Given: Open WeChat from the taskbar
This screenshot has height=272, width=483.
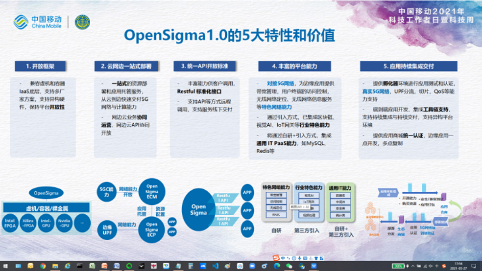Looking at the screenshot, I should pos(289,266).
